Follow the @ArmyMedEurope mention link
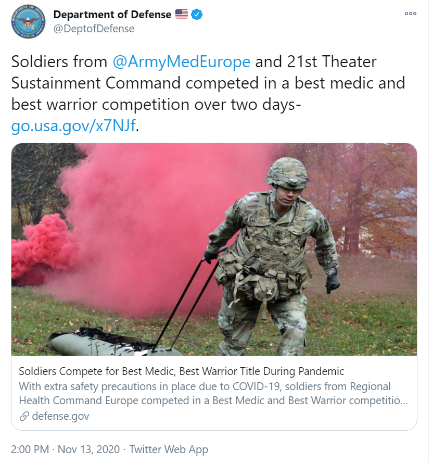This screenshot has height=463, width=432. [x=182, y=61]
